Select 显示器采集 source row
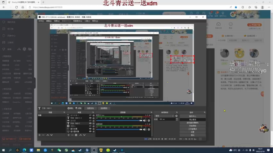This screenshot has width=273, height=153. coord(81,131)
